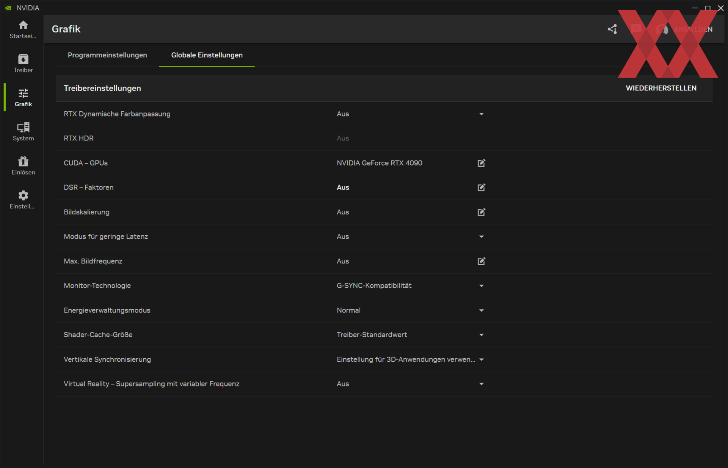The width and height of the screenshot is (728, 468).
Task: Expand the Shader-Cache-Größe dropdown
Action: (x=481, y=335)
